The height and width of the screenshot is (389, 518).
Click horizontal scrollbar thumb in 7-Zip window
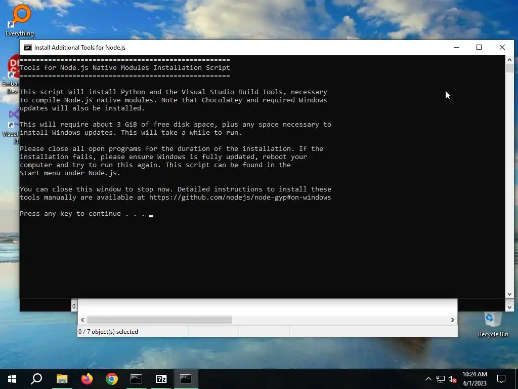point(159,320)
